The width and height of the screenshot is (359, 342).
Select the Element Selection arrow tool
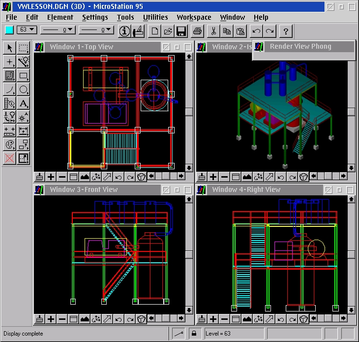coord(9,48)
